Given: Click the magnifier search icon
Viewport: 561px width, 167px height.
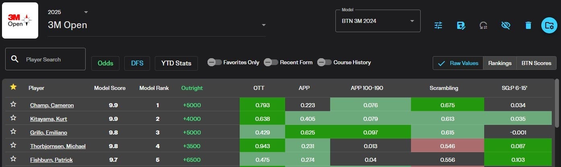Looking at the screenshot, I should [15, 59].
